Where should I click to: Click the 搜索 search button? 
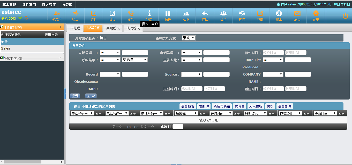(x=91, y=96)
